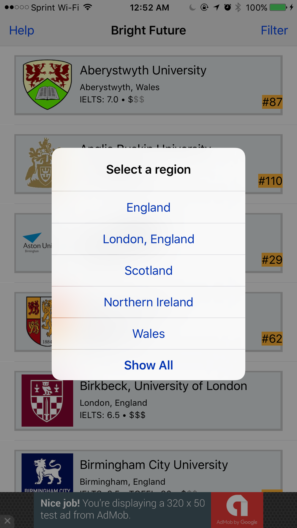Tap the Birkbeck University of London crest
This screenshot has width=297, height=528.
(x=47, y=400)
